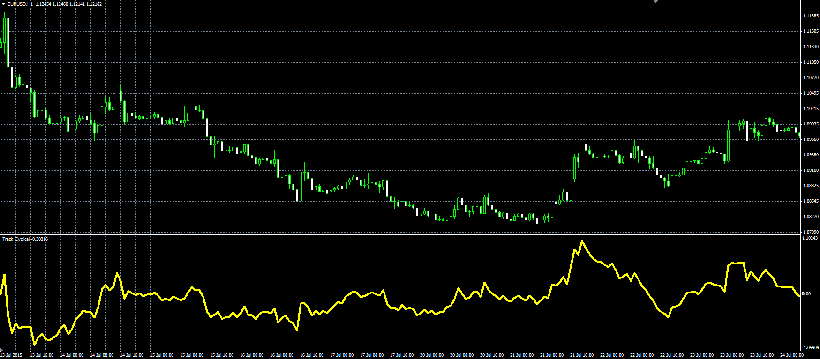Image resolution: width=820 pixels, height=359 pixels.
Task: Click the 21 Jul 08:00 time label
Action: [x=552, y=355]
